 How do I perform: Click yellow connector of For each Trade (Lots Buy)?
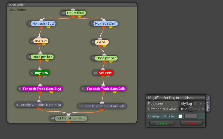[51, 92]
